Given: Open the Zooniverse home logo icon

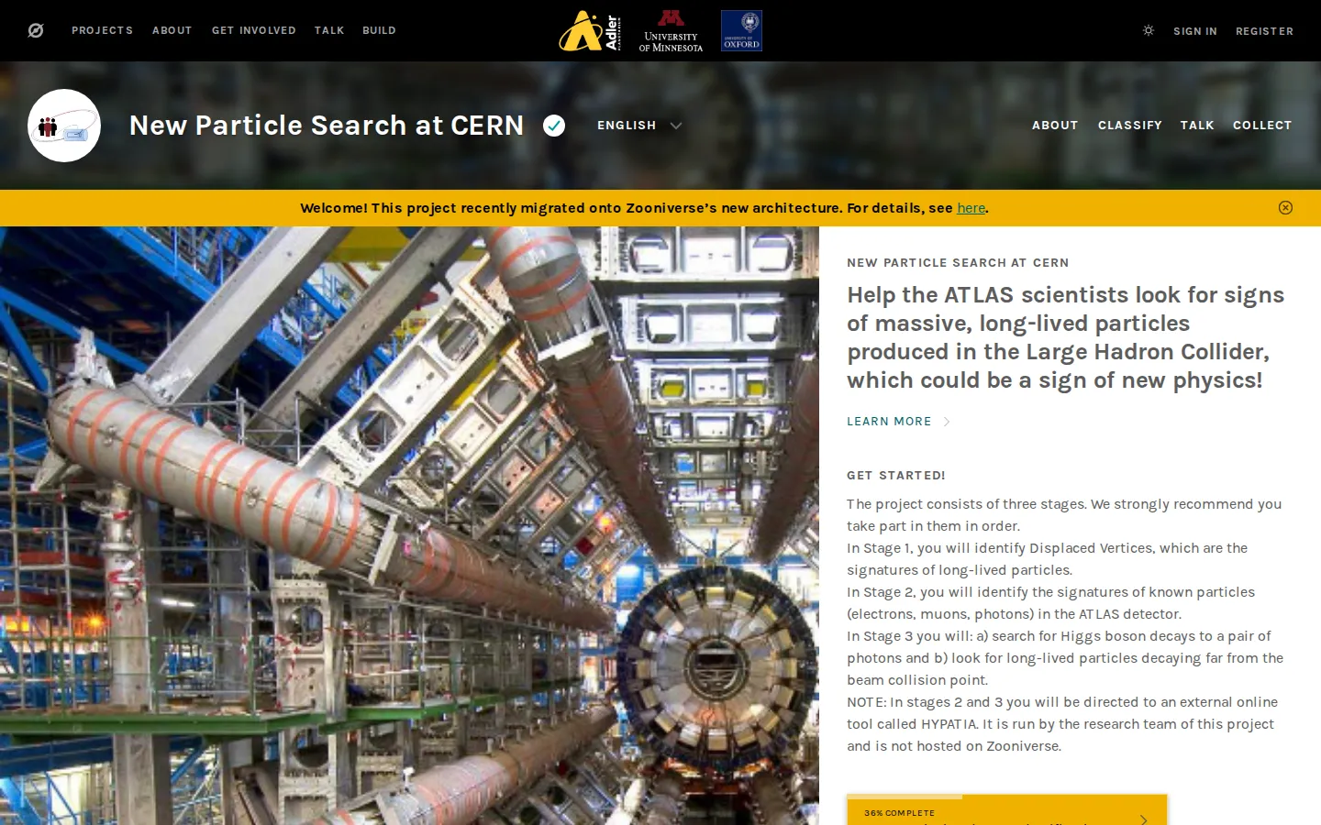Looking at the screenshot, I should click(36, 30).
